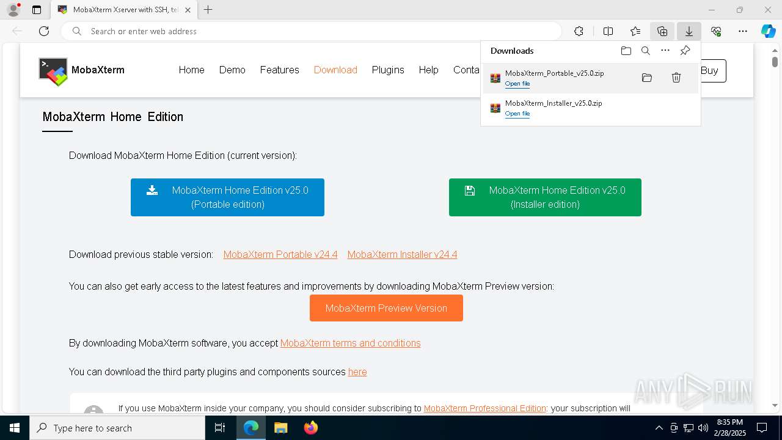Open Edge Settings and more menu
Viewport: 782px width, 440px height.
[743, 31]
